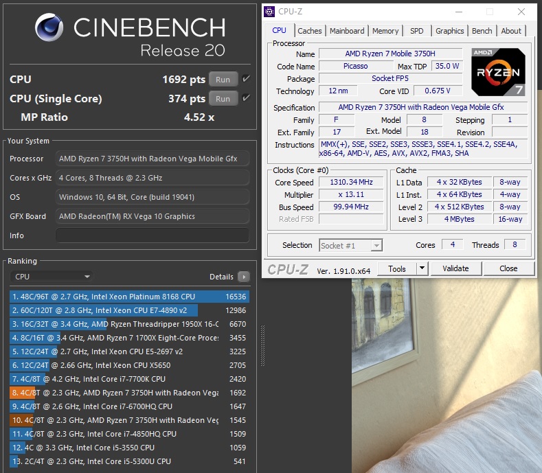Click the Core Speed value 1310.34 MHz
Image resolution: width=542 pixels, height=473 pixels.
[351, 182]
